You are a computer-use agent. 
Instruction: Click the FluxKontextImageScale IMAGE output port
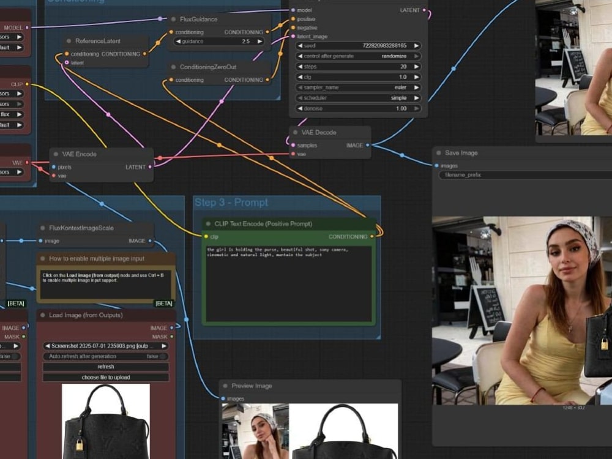tap(151, 241)
